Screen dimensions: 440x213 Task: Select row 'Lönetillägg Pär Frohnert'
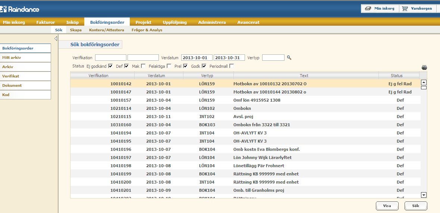click(245, 166)
